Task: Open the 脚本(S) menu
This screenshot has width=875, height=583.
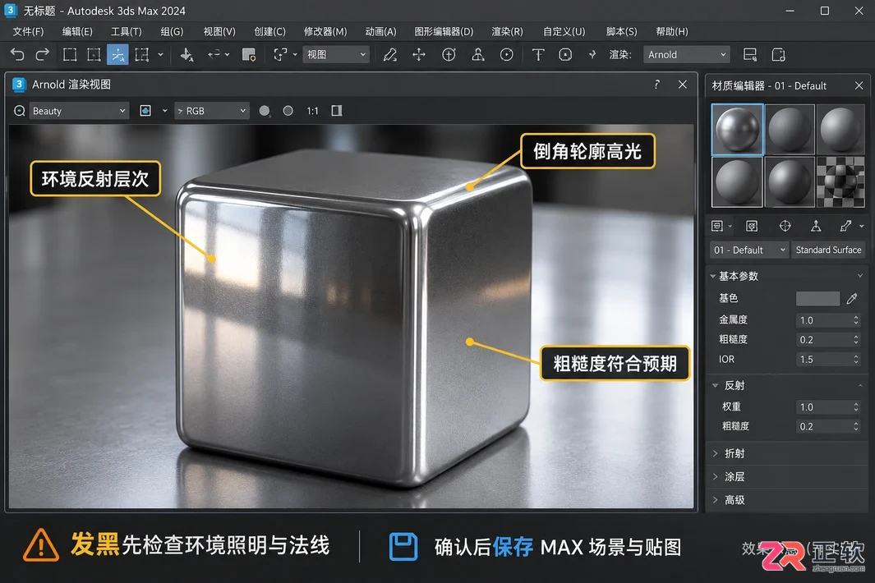Action: point(622,32)
